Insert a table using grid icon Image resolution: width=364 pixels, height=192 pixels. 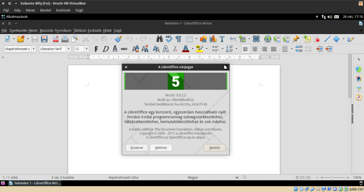(x=189, y=39)
